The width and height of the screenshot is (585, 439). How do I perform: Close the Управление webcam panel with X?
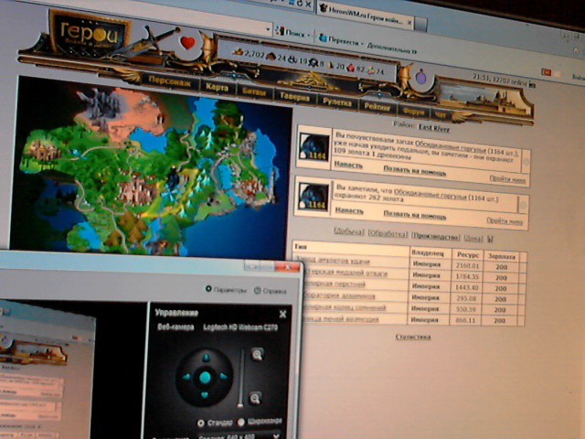(282, 314)
